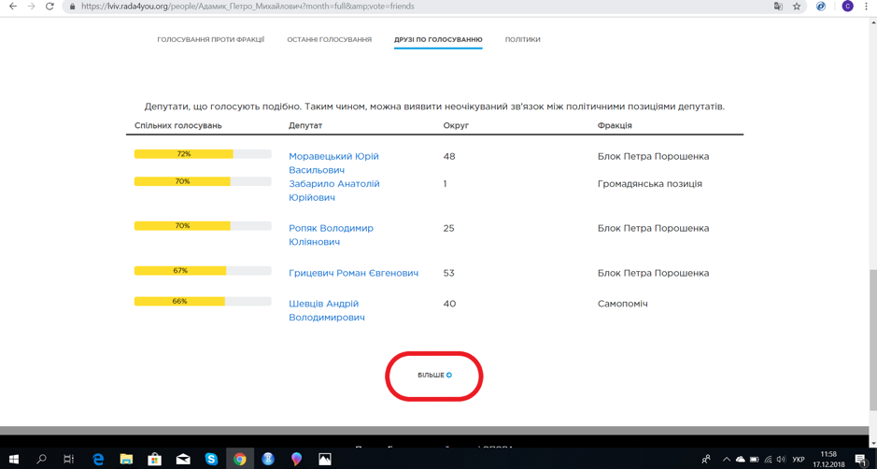The width and height of the screenshot is (877, 469).
Task: Open deputy Ропяк Володимир Юліянович link
Action: (x=331, y=235)
